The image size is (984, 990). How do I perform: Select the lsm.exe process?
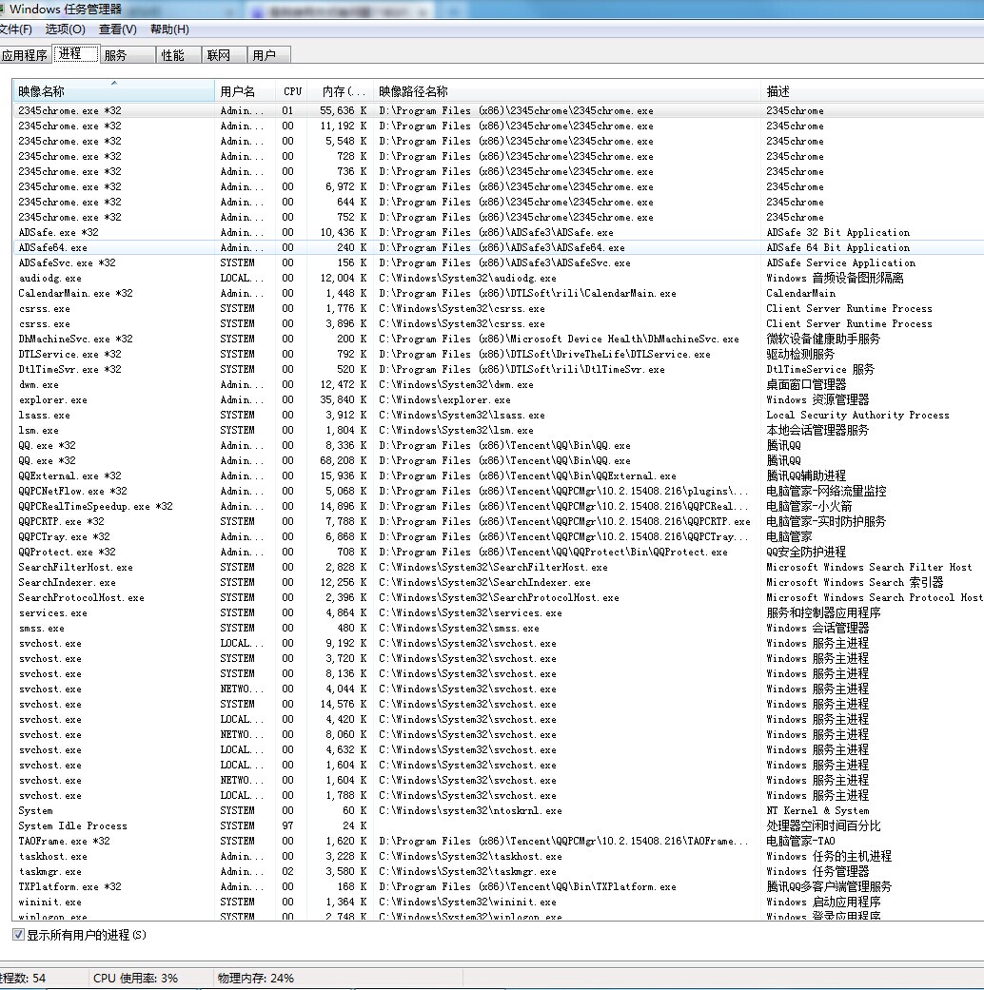pyautogui.click(x=498, y=430)
